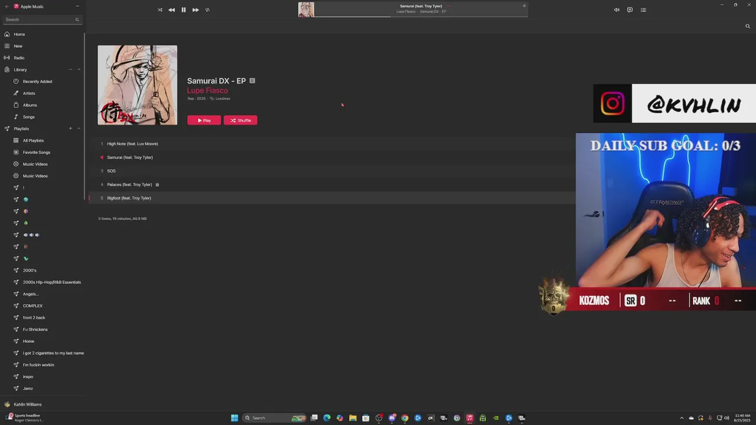Go to Home in sidebar
Image resolution: width=756 pixels, height=425 pixels.
click(x=19, y=34)
